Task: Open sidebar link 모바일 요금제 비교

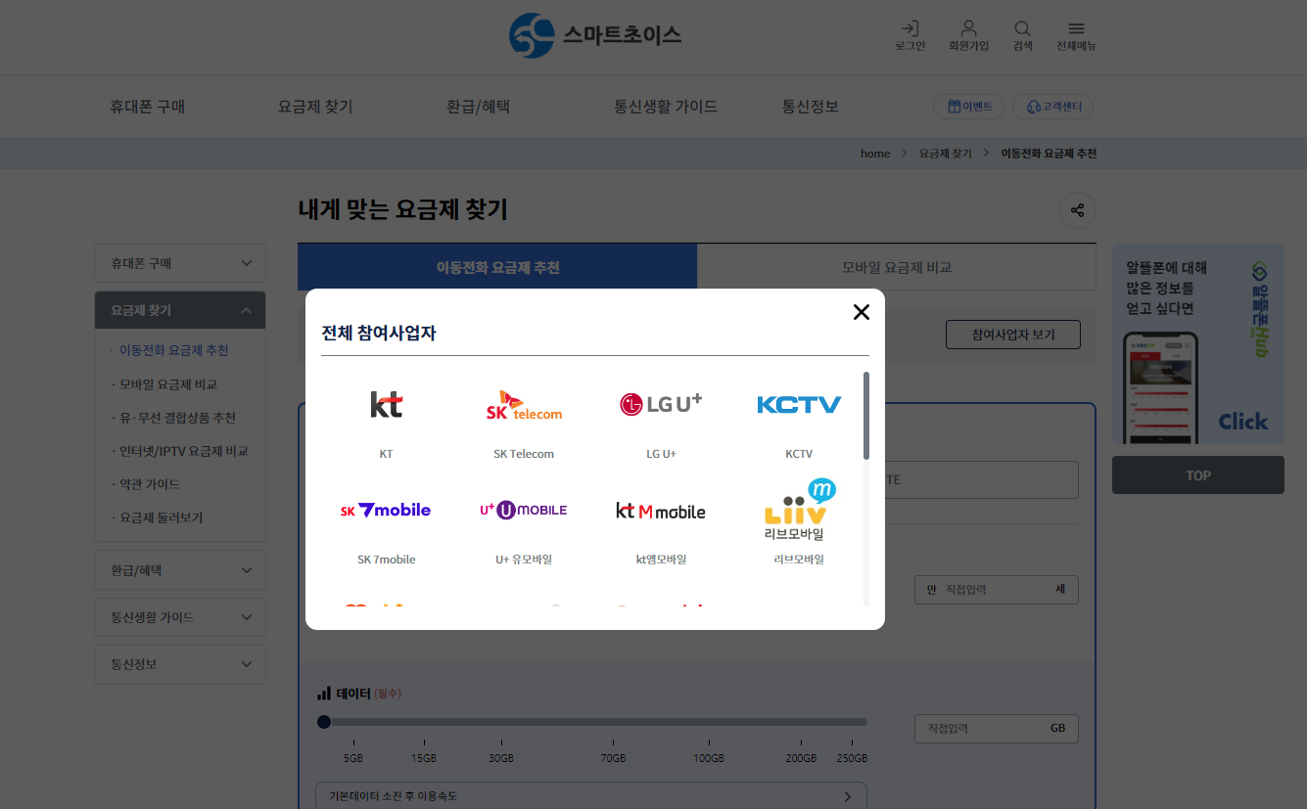Action: [x=168, y=384]
